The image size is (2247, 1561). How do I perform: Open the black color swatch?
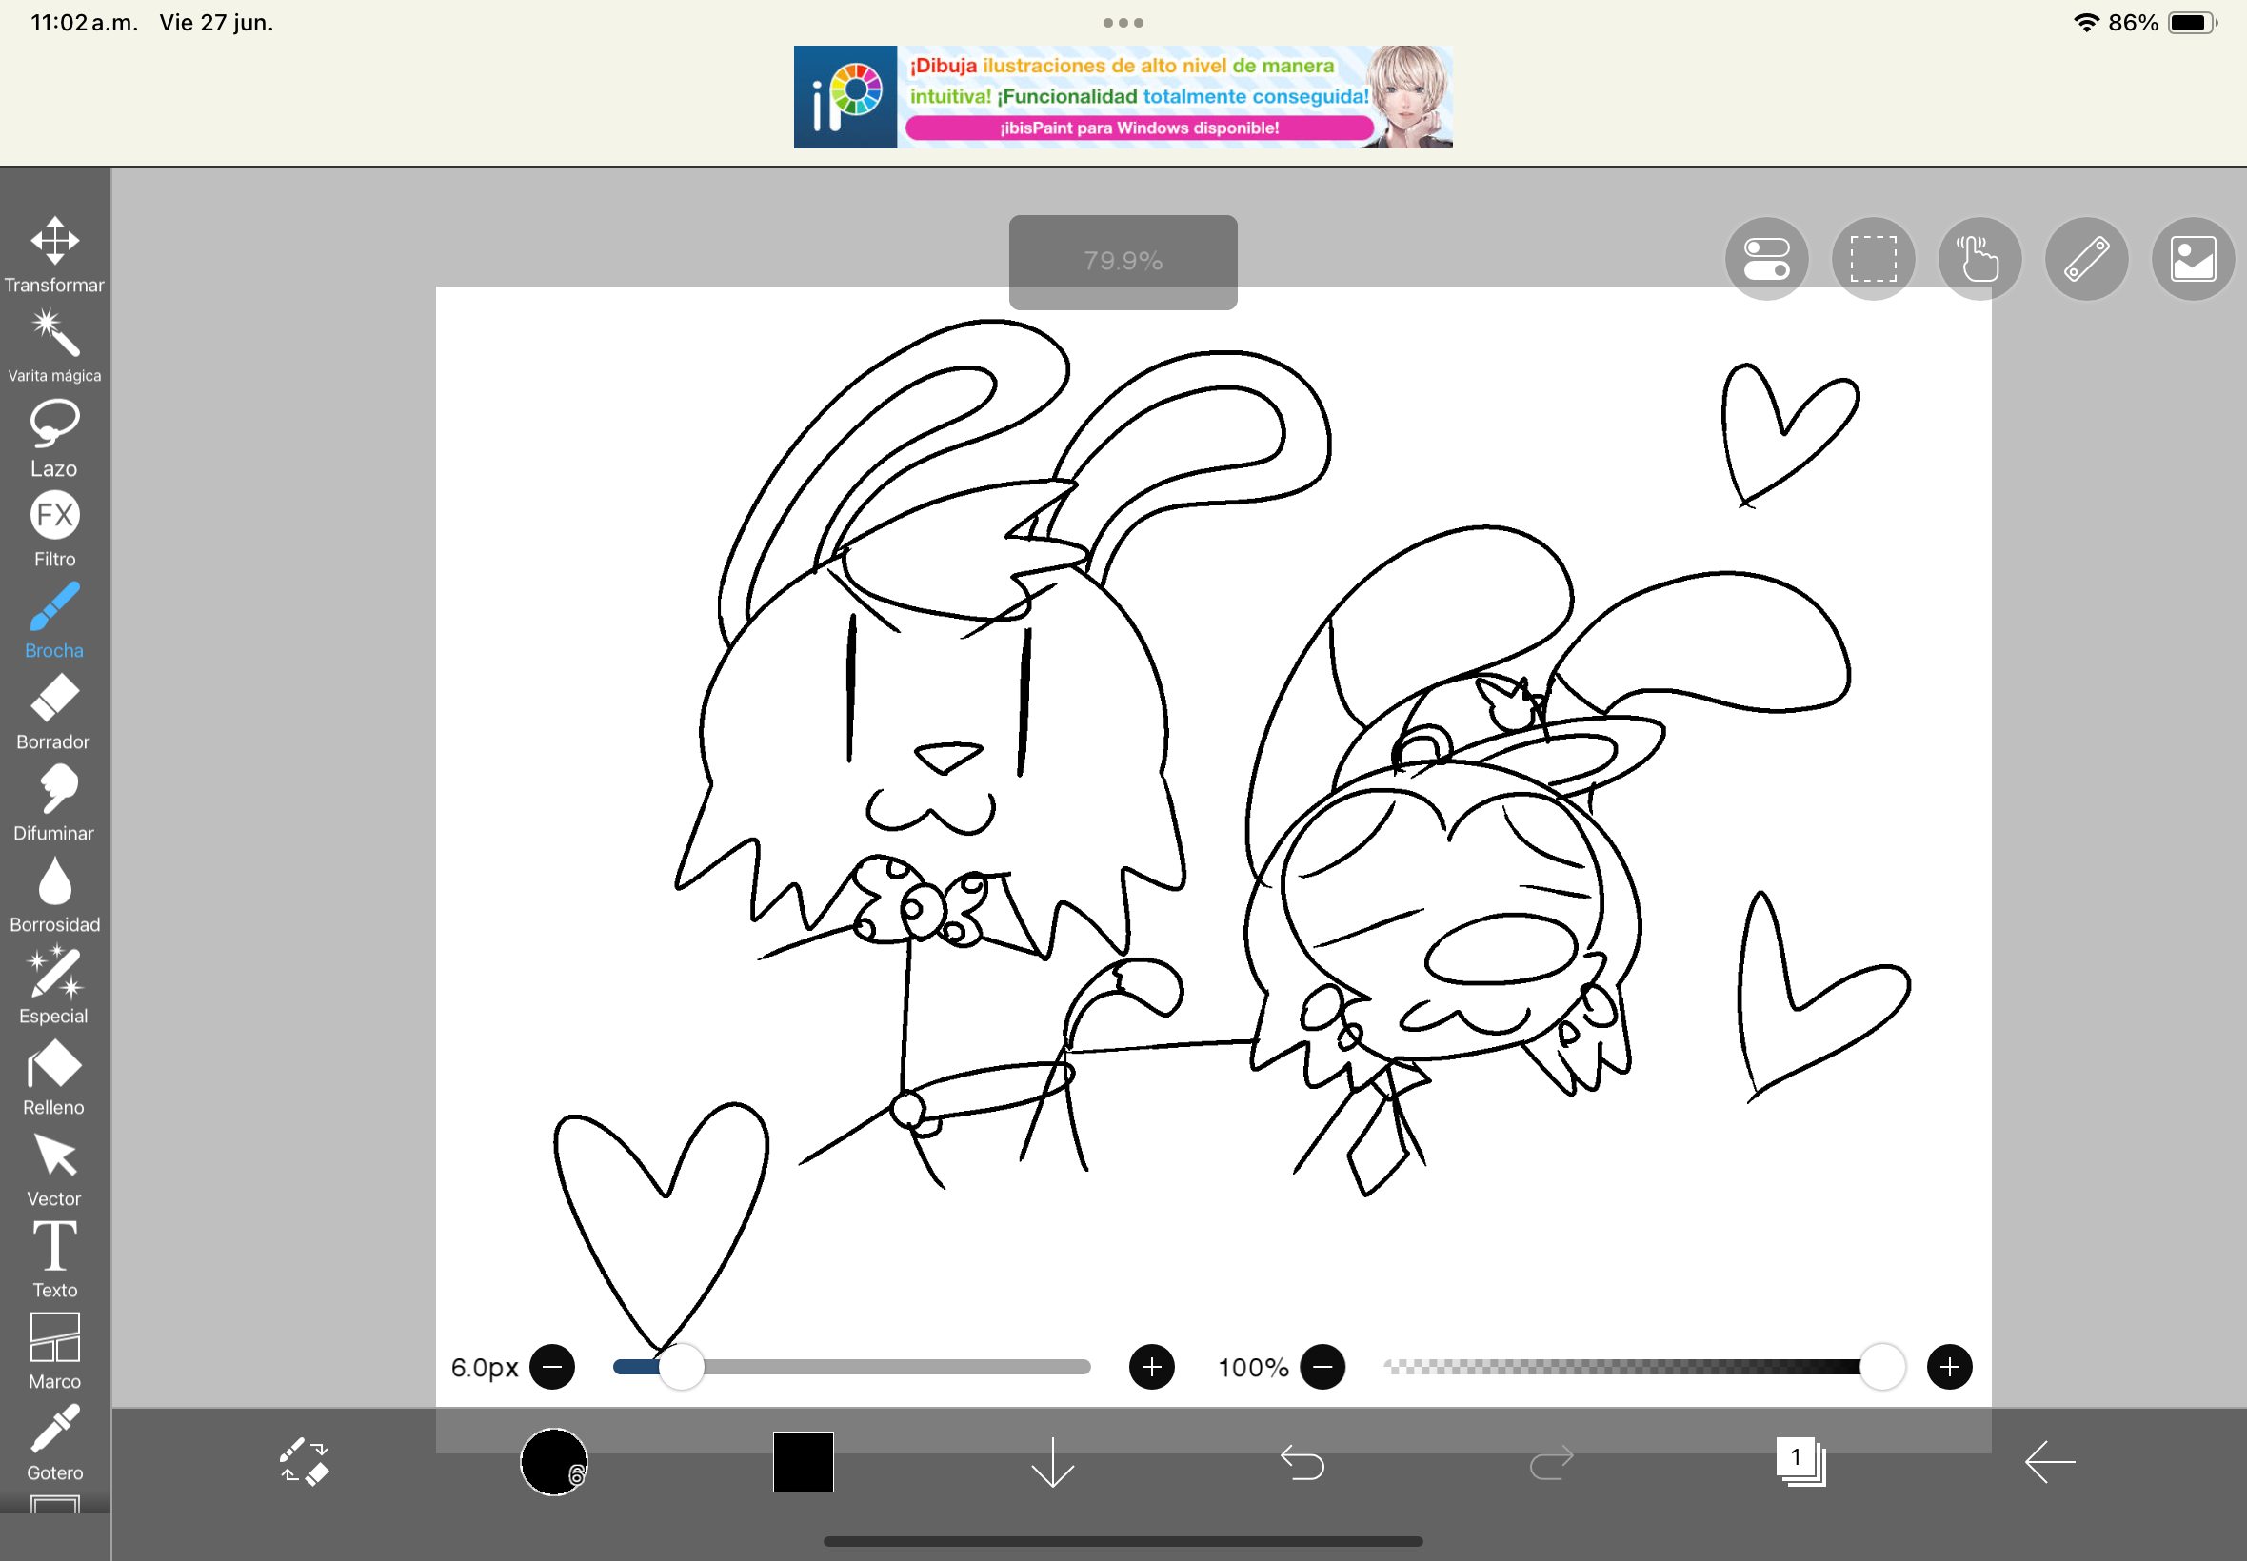click(804, 1462)
